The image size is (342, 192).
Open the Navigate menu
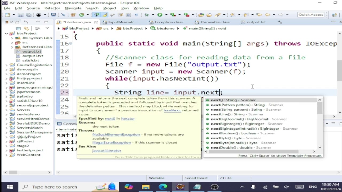pyautogui.click(x=73, y=8)
